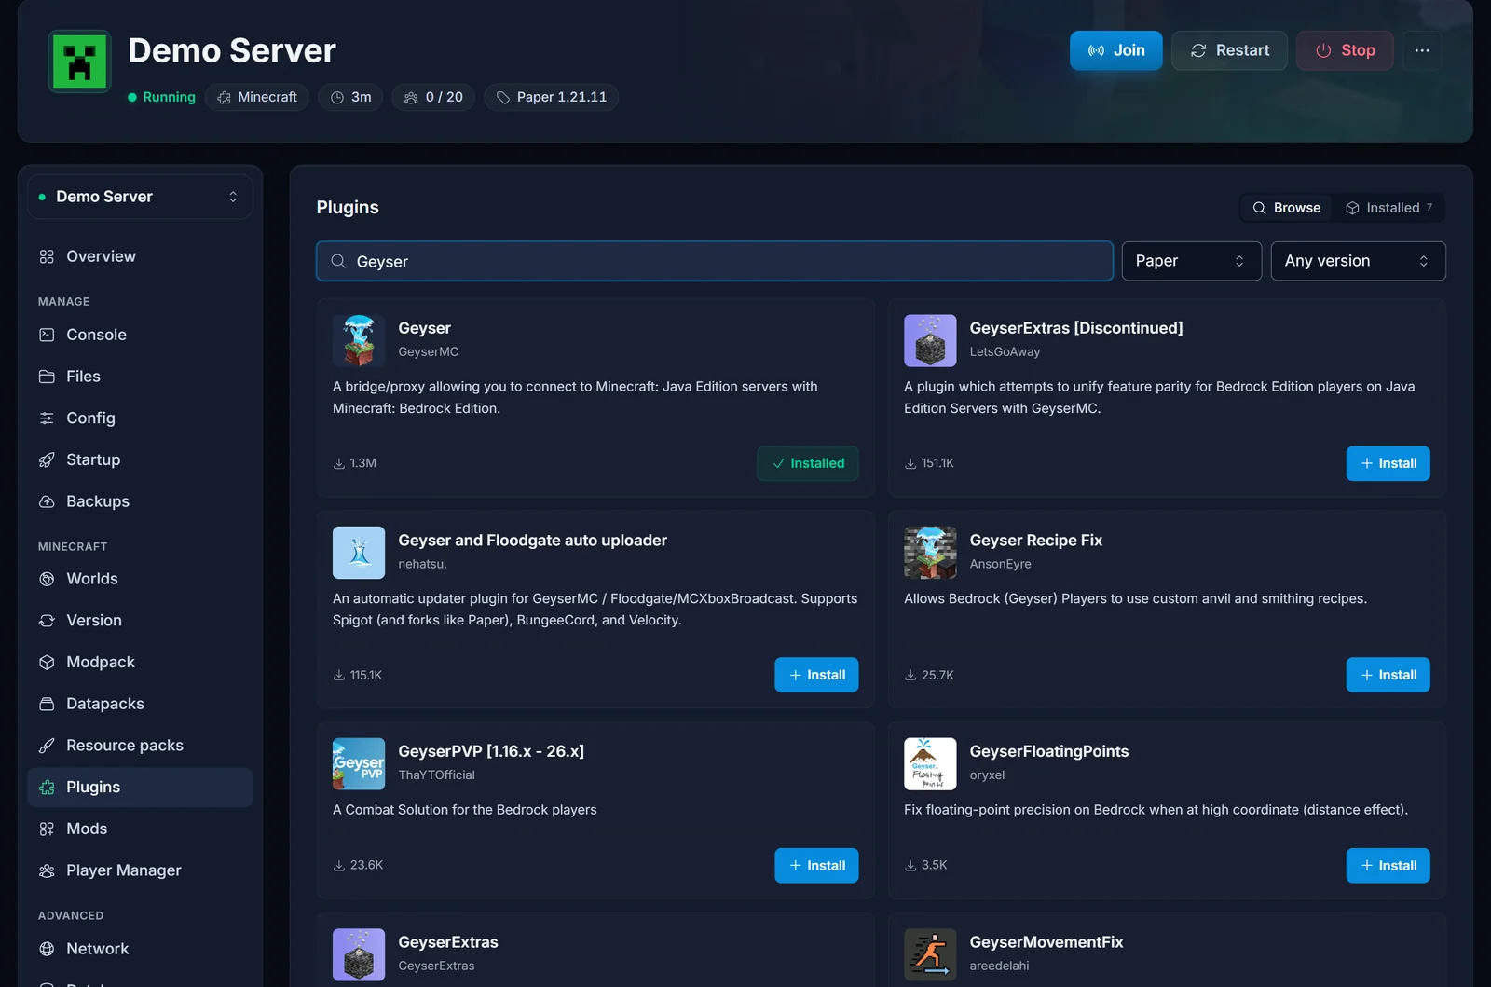Click the 3m uptime badge

350,97
